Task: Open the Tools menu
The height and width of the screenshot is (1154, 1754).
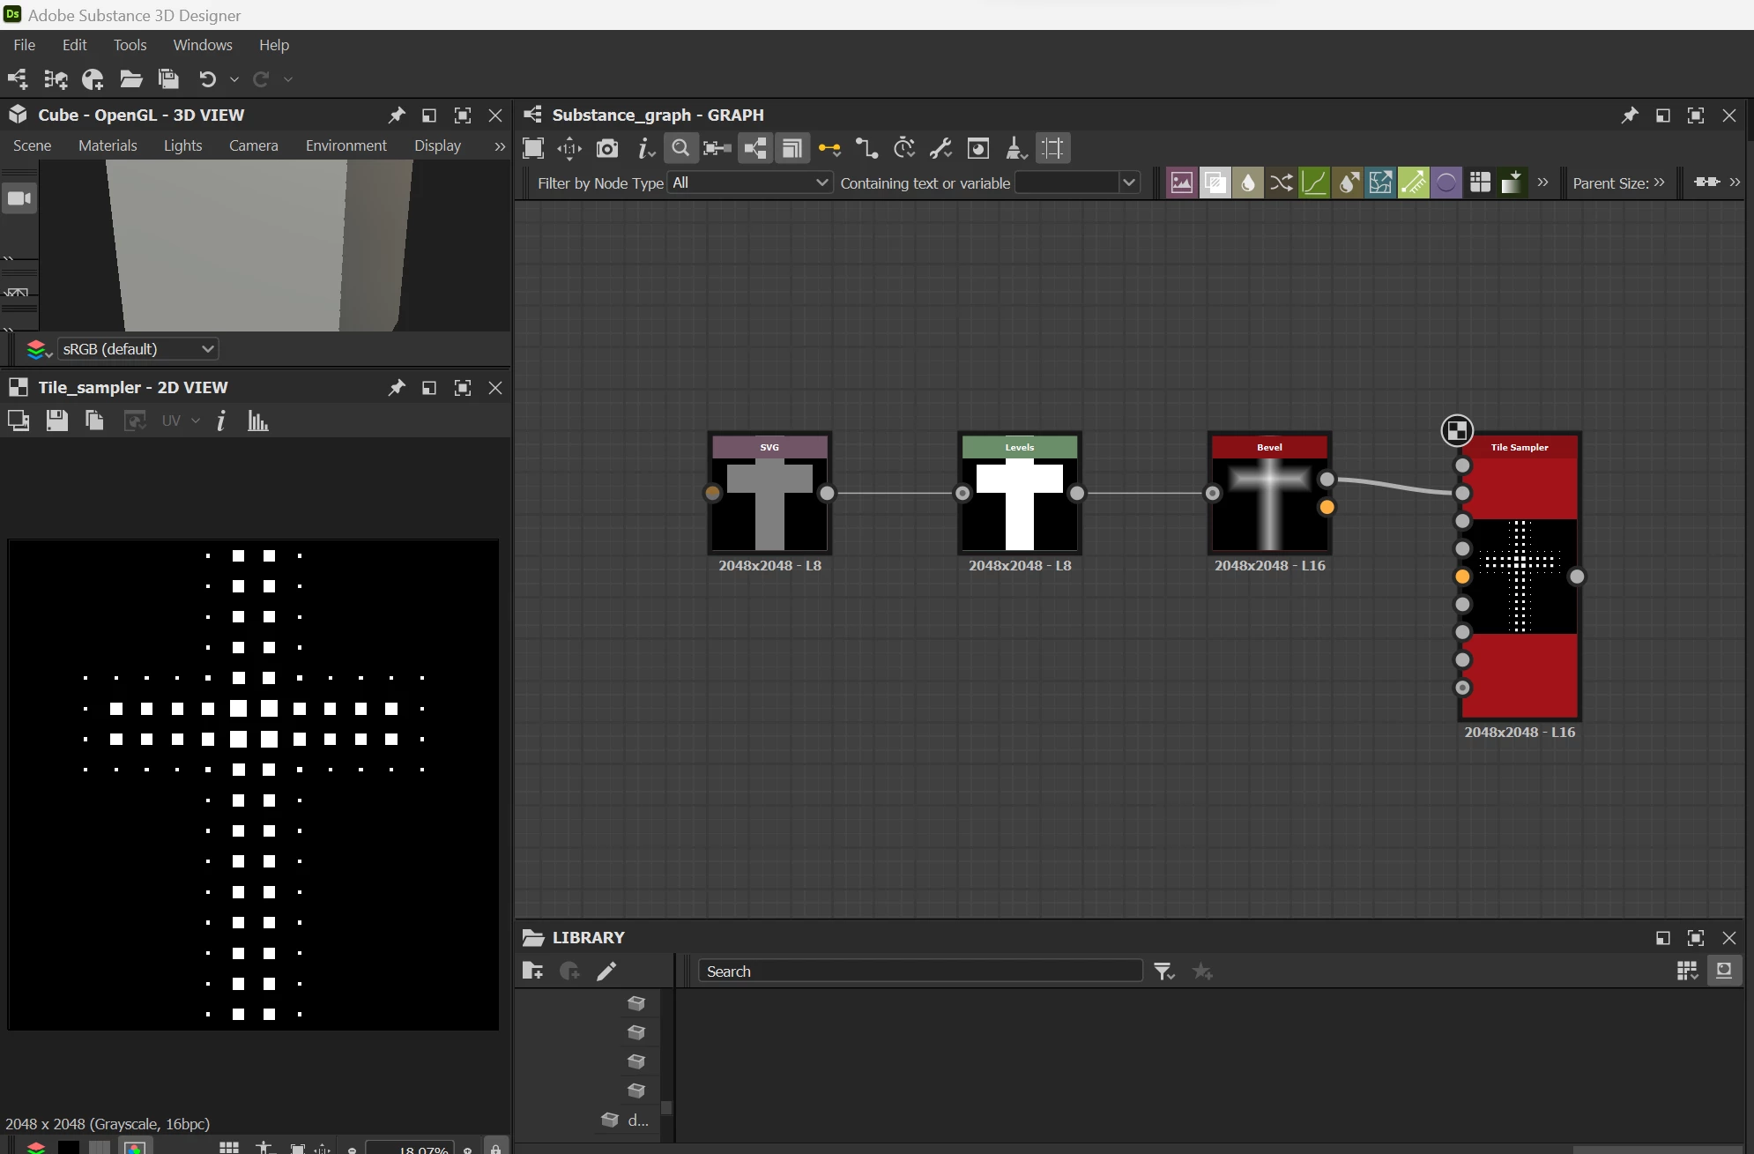Action: (130, 45)
